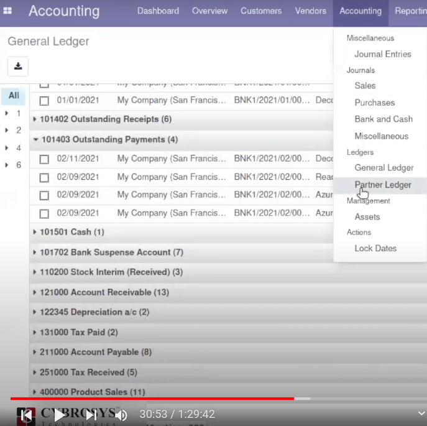
Task: Click the Accounting app title
Action: [x=64, y=11]
